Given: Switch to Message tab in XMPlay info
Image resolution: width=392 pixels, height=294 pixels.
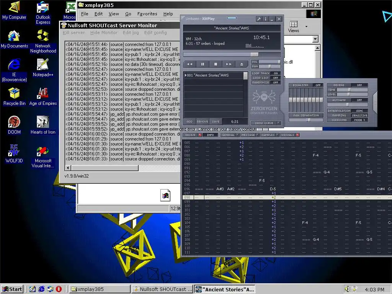Looking at the screenshot, I should pos(250,135).
